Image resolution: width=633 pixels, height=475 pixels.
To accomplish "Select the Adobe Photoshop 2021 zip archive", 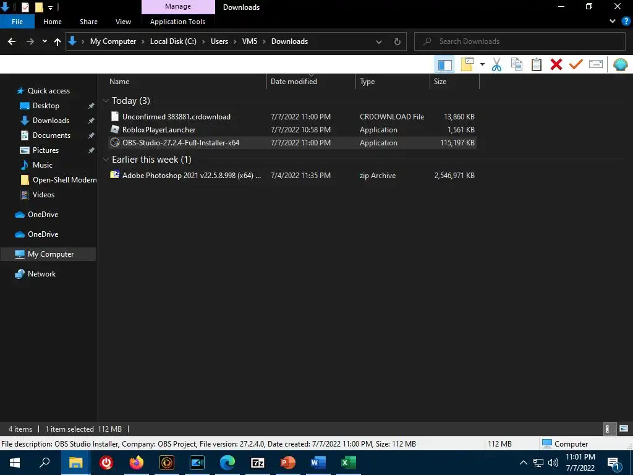I will click(x=292, y=175).
